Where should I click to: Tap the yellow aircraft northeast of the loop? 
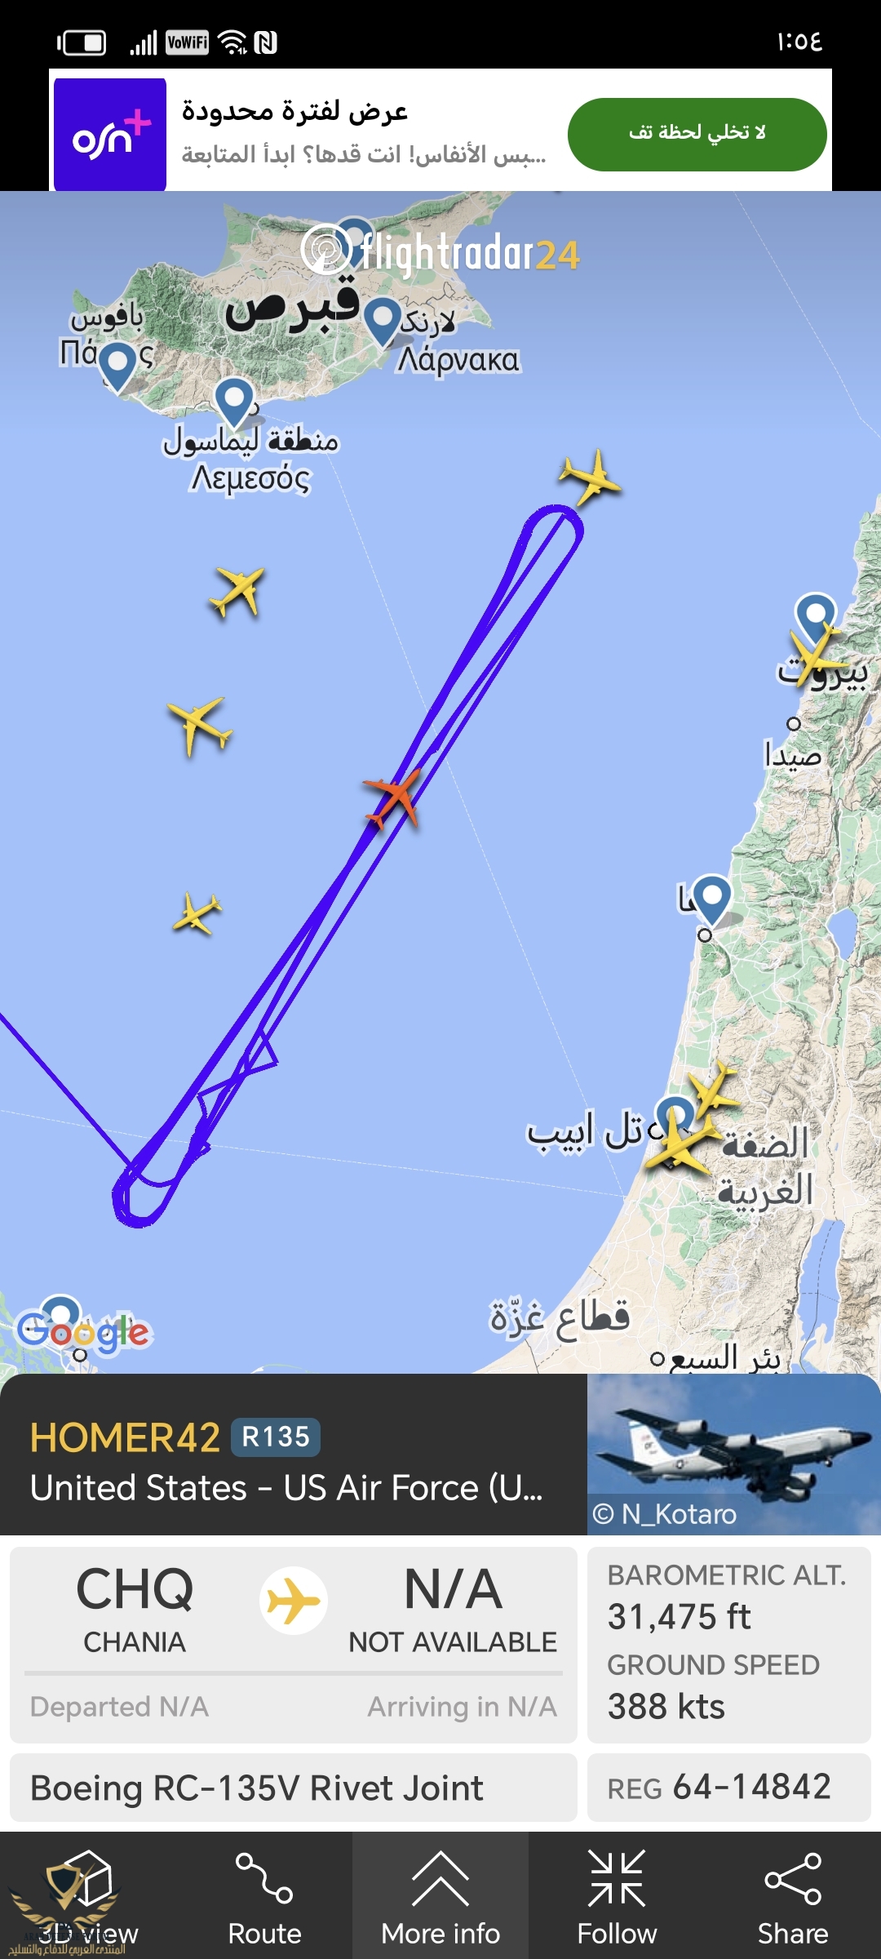tap(590, 478)
